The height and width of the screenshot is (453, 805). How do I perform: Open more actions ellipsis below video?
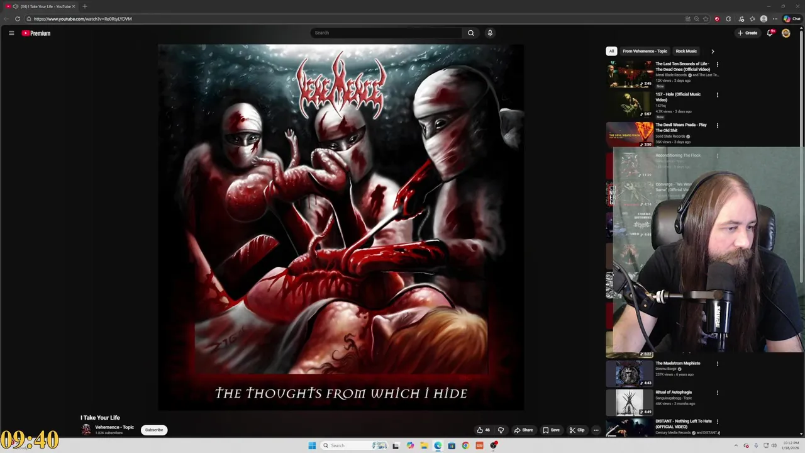[x=596, y=430]
